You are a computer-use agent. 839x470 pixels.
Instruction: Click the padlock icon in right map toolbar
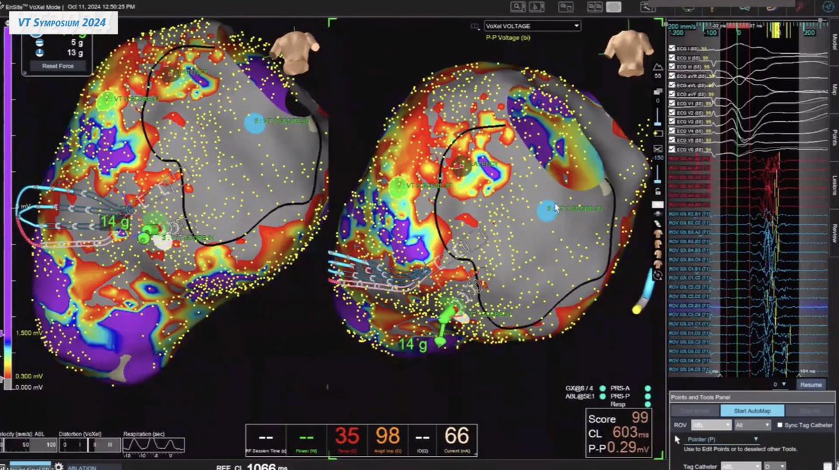pos(657,190)
